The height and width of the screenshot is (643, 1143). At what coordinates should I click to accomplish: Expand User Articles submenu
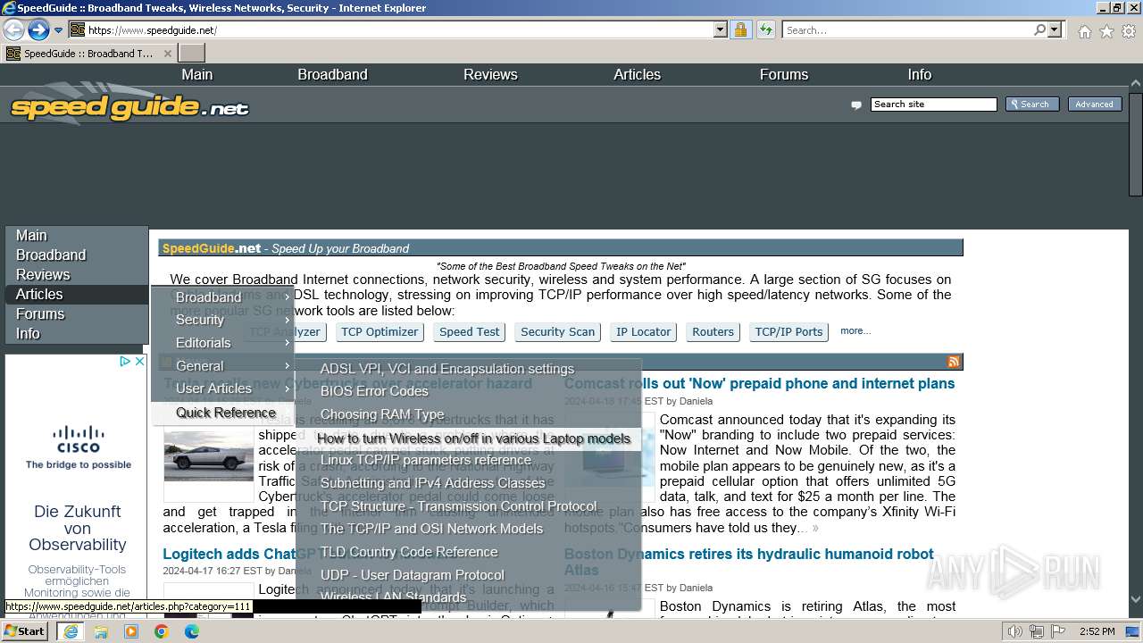[x=222, y=388]
